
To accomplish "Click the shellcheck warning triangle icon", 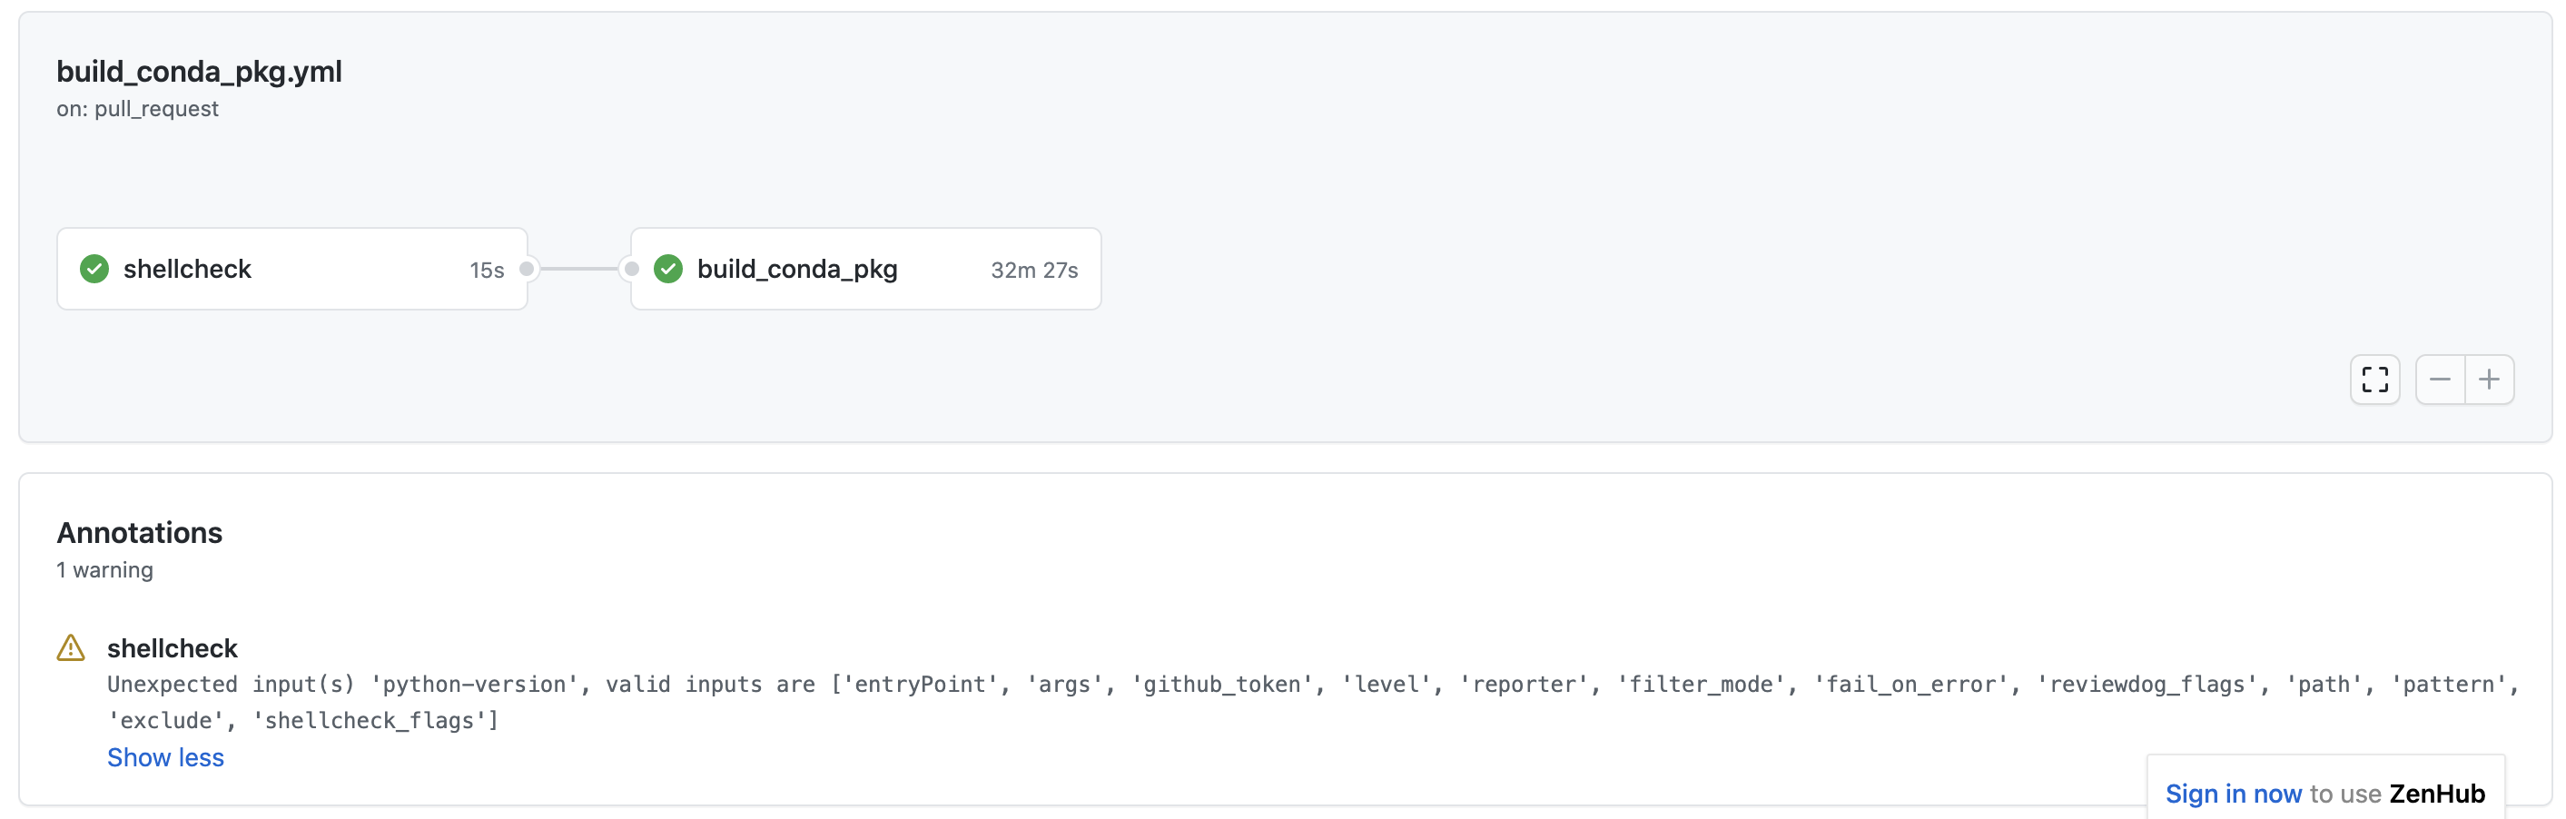I will tap(71, 648).
